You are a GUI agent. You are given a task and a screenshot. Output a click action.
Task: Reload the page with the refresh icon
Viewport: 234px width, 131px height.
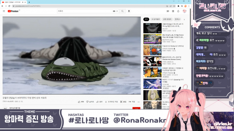9,6
